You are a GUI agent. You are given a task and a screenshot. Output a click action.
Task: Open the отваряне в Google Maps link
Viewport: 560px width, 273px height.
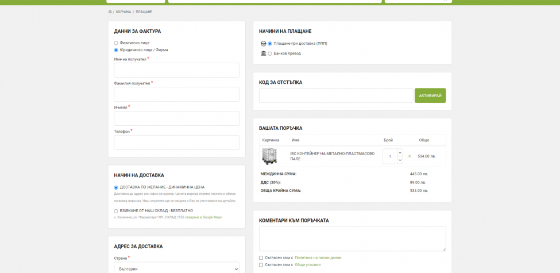[203, 217]
